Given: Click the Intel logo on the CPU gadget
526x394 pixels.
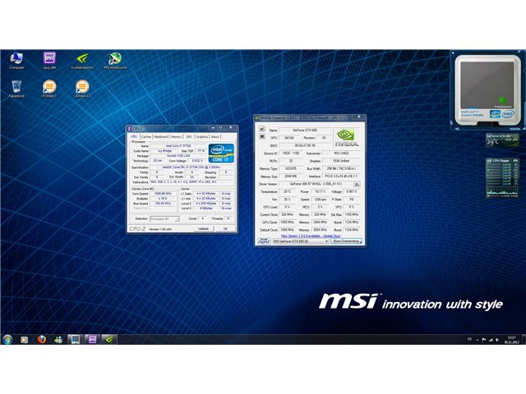Looking at the screenshot, I should [508, 114].
